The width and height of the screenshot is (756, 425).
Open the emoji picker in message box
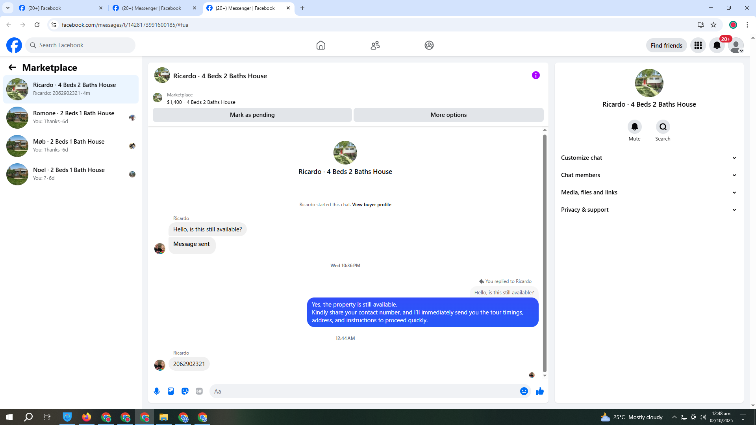[x=524, y=391]
